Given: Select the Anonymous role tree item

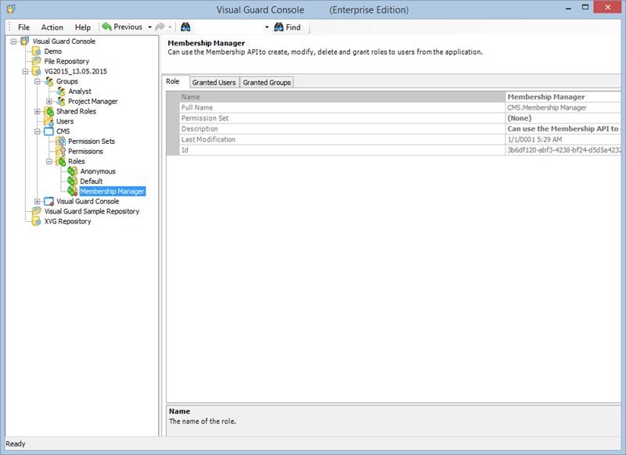Looking at the screenshot, I should [98, 171].
